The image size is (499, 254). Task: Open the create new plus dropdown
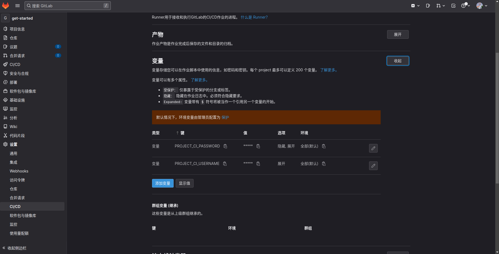[x=415, y=6]
